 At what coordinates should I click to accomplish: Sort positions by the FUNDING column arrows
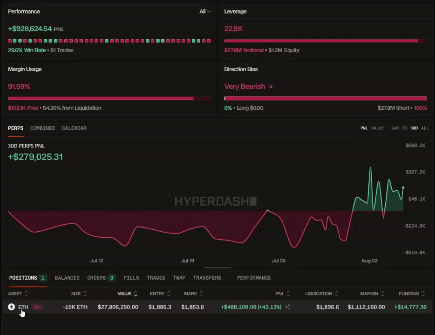click(x=423, y=294)
